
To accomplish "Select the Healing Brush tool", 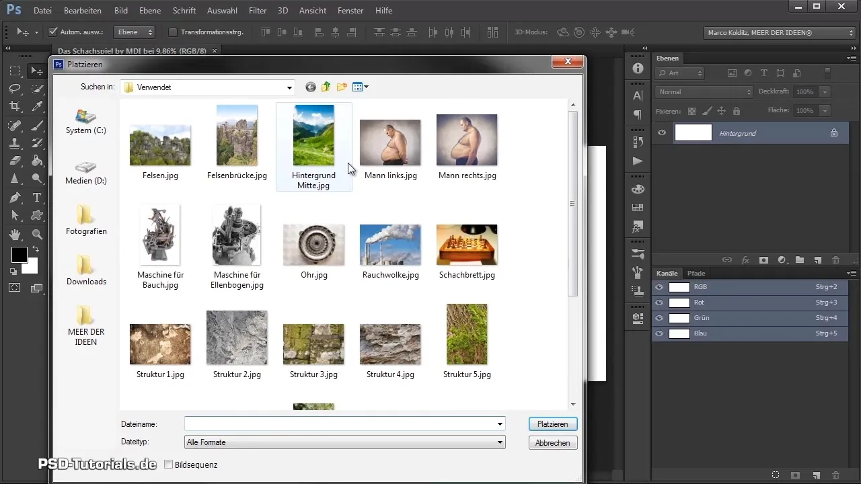I will (14, 126).
